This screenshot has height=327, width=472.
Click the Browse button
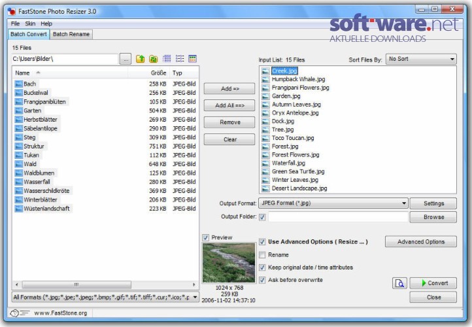coord(433,217)
